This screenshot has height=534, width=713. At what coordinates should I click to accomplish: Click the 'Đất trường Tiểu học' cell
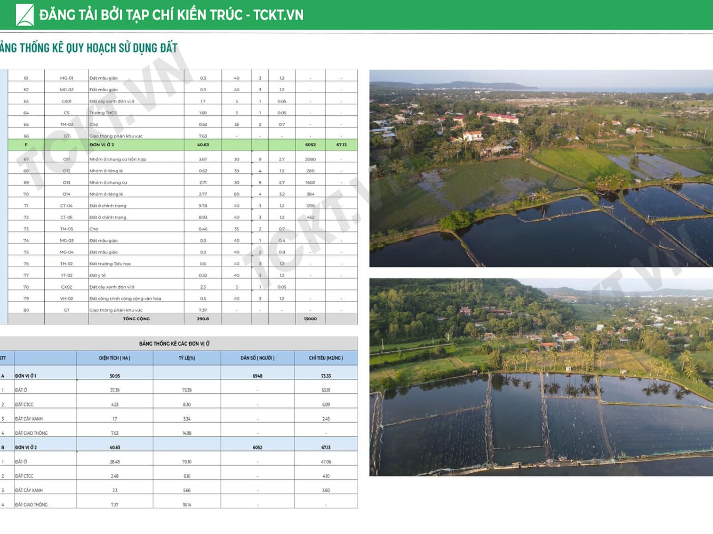coord(110,264)
